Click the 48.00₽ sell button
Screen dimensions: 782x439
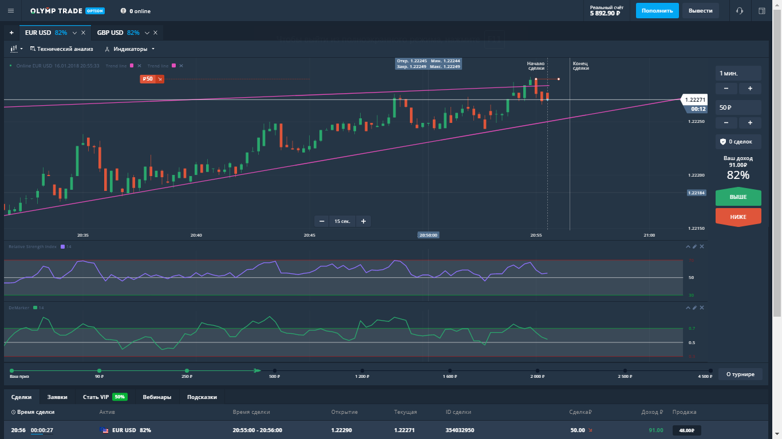click(686, 430)
